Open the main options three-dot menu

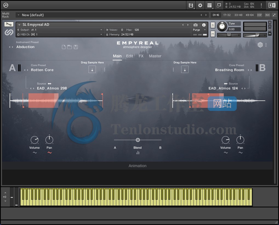tap(266, 45)
